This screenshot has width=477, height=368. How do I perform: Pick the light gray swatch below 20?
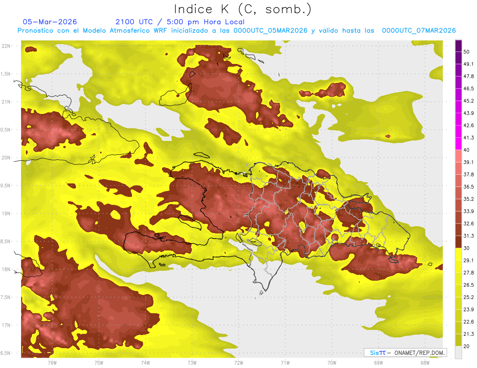[x=459, y=353]
